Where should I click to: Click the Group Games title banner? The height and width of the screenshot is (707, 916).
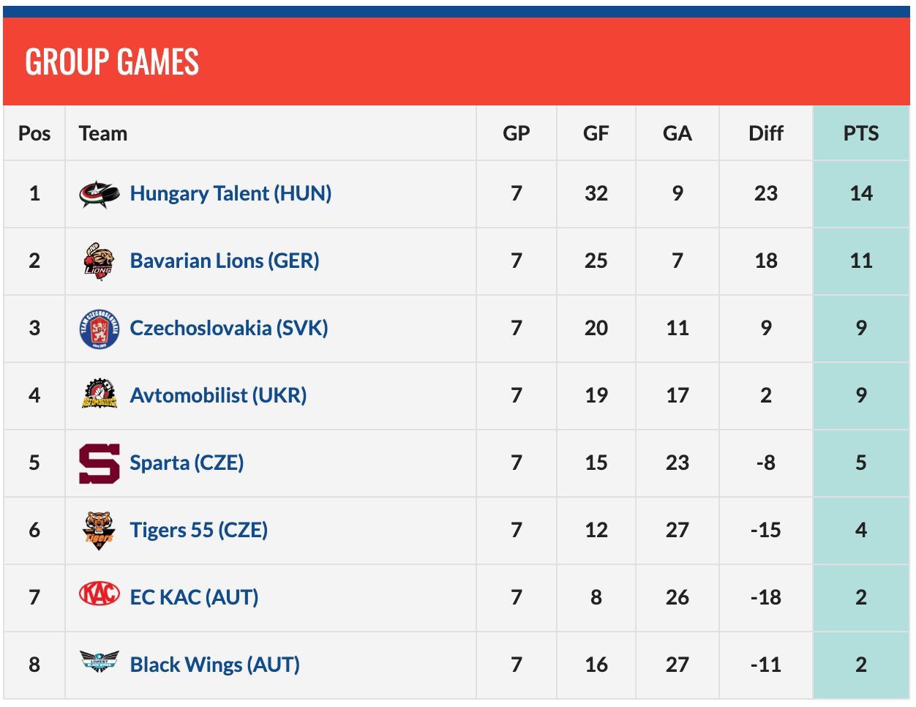pyautogui.click(x=112, y=62)
